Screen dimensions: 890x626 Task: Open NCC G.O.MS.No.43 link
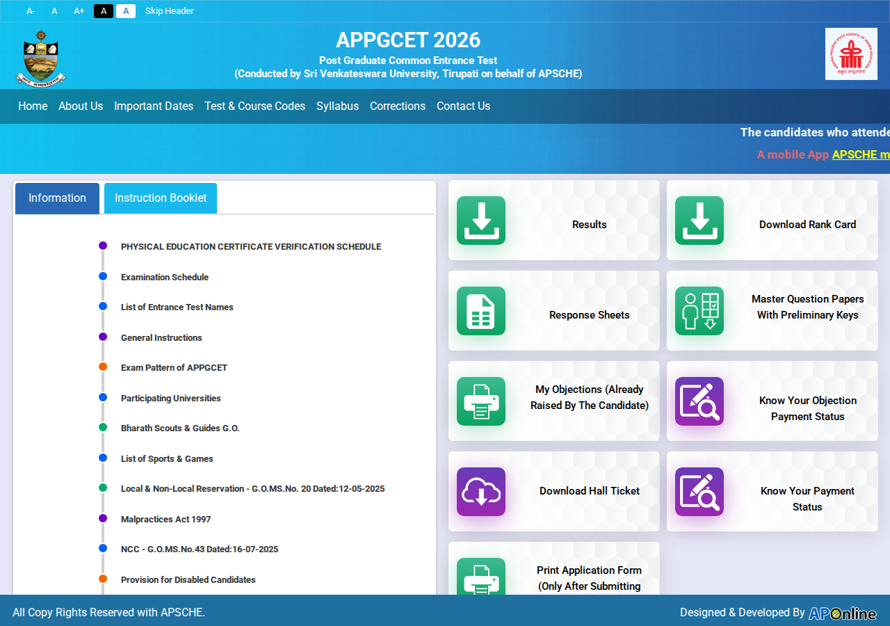pyautogui.click(x=200, y=549)
